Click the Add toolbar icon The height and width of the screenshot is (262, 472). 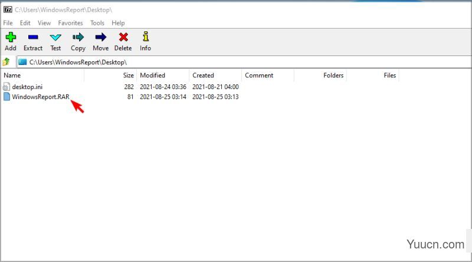coord(11,37)
